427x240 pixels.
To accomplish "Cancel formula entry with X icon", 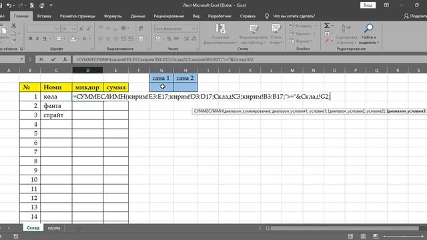I will (x=41, y=59).
